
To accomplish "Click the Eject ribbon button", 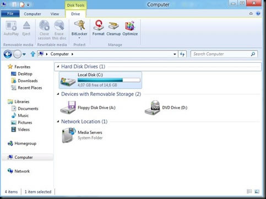I will (26, 28).
